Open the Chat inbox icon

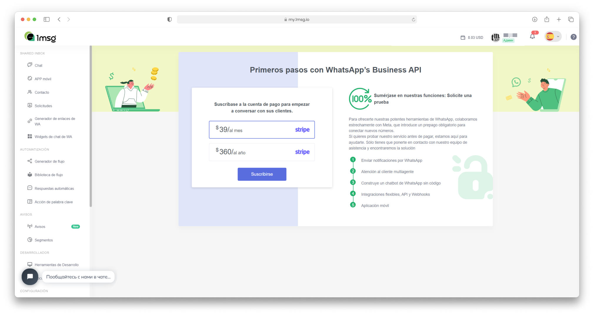click(x=30, y=65)
